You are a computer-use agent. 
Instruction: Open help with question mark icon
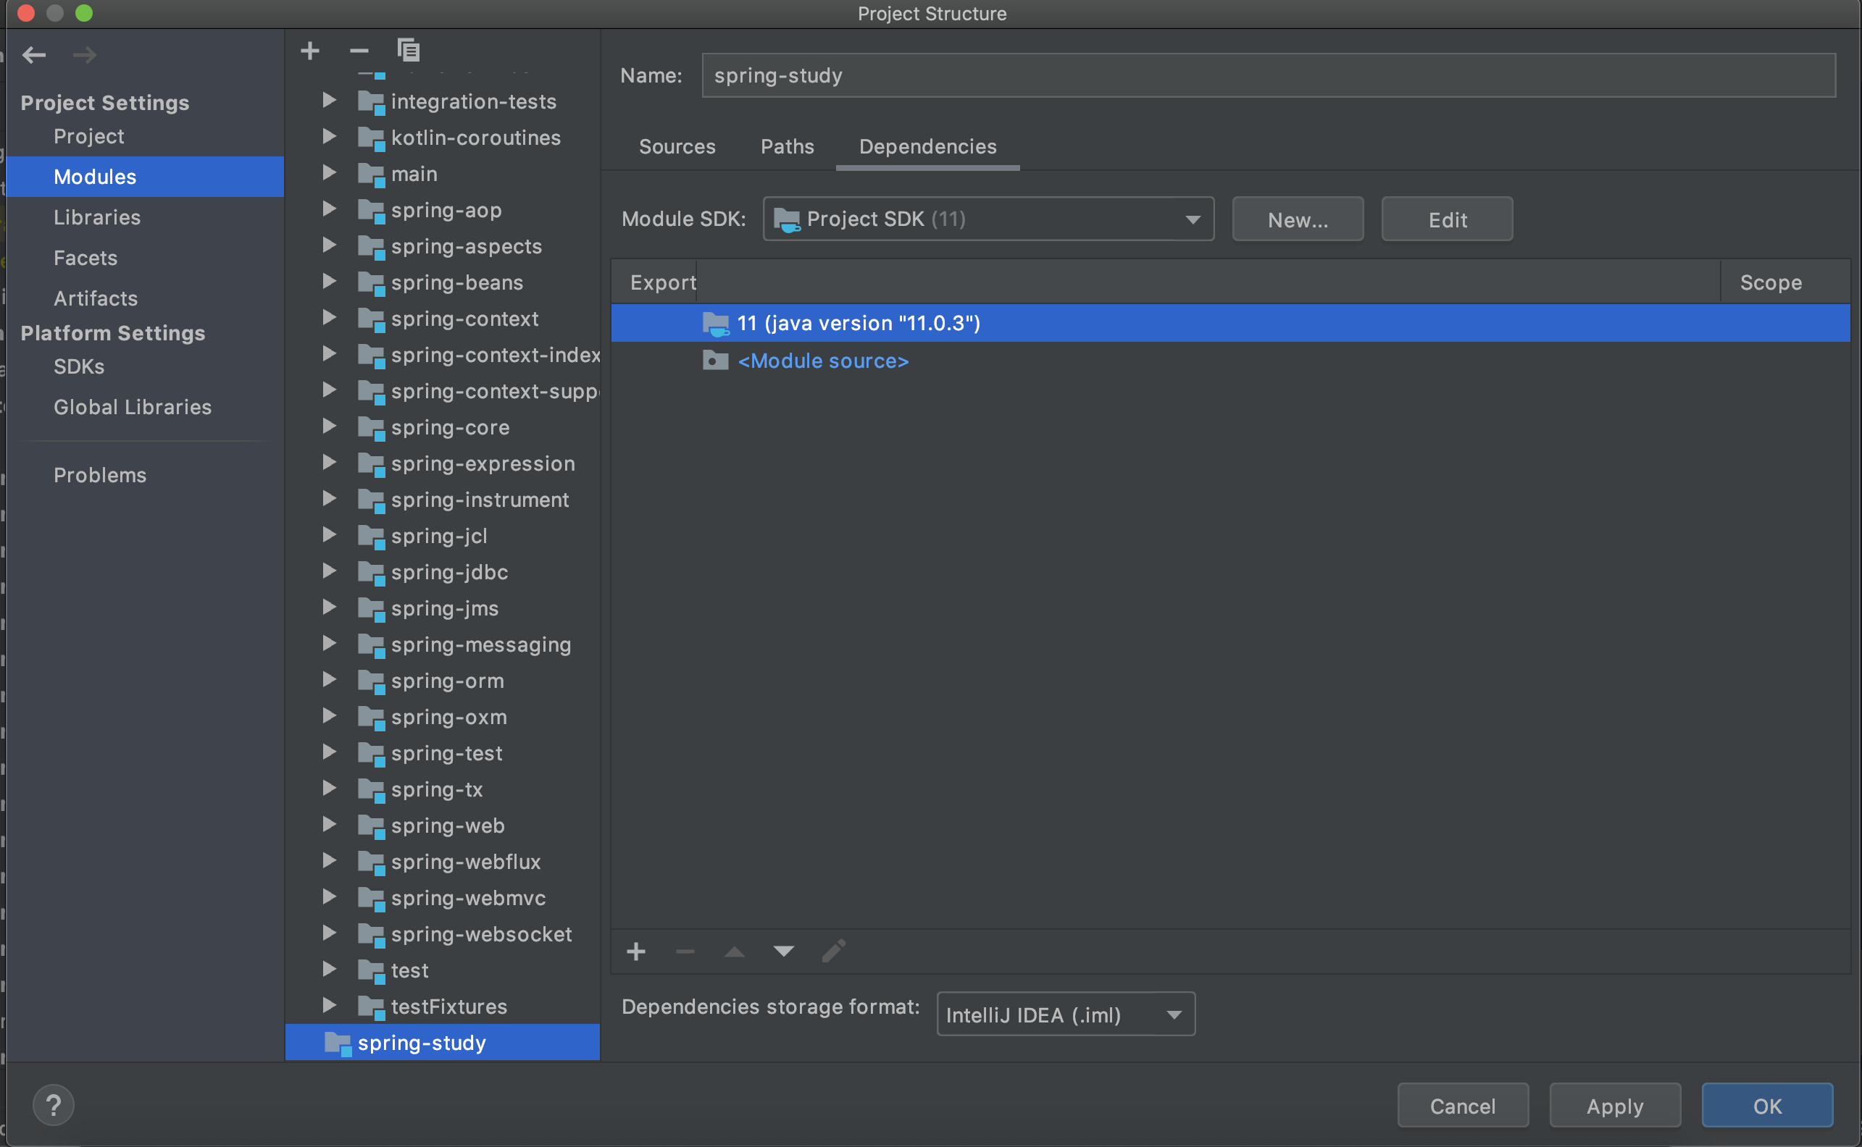(x=53, y=1105)
